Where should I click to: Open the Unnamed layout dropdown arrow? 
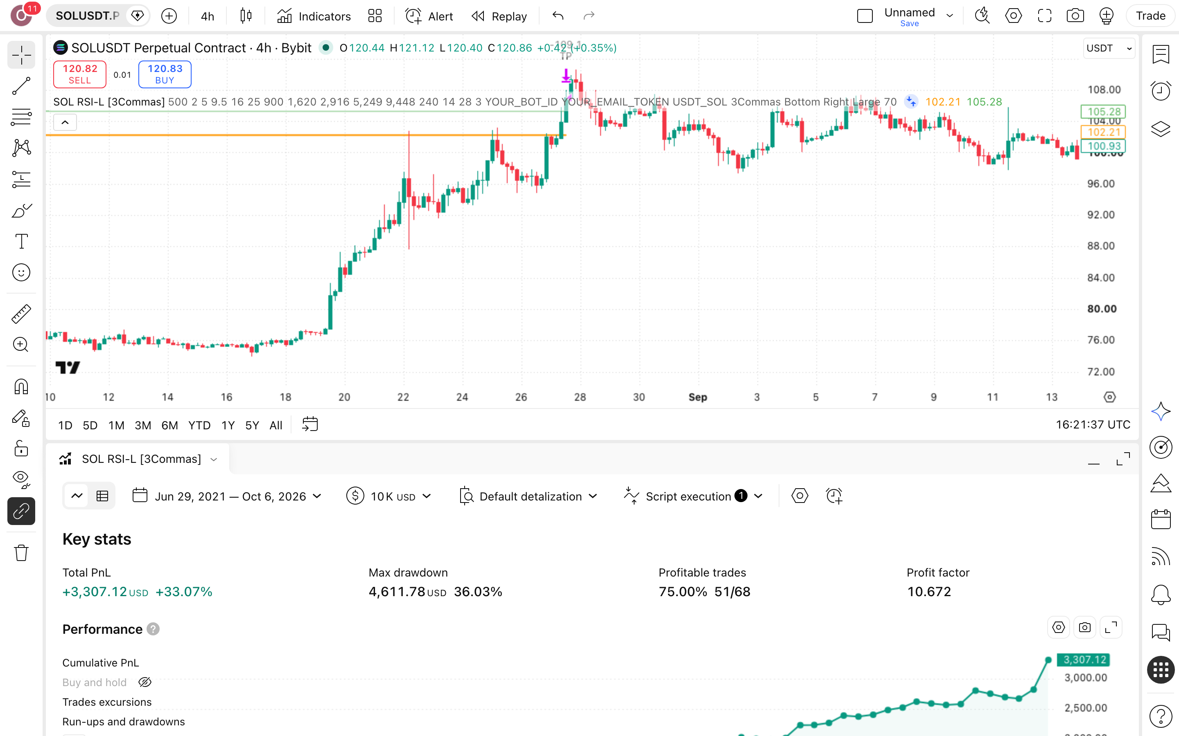click(x=949, y=16)
